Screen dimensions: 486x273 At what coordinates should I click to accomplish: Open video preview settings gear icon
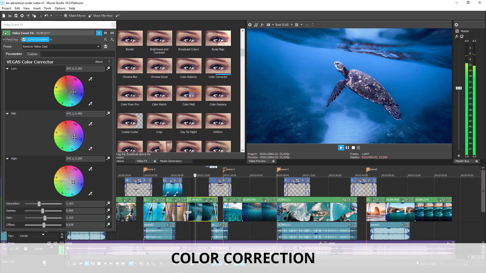(x=250, y=25)
